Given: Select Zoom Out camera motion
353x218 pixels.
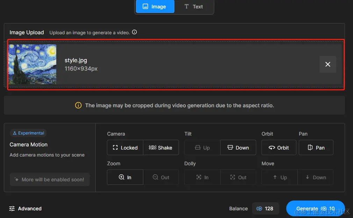Looking at the screenshot, I should tap(161, 177).
